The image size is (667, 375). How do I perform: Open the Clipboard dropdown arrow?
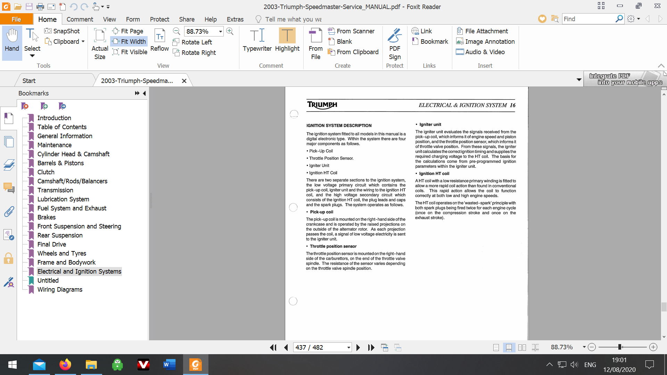coord(83,41)
